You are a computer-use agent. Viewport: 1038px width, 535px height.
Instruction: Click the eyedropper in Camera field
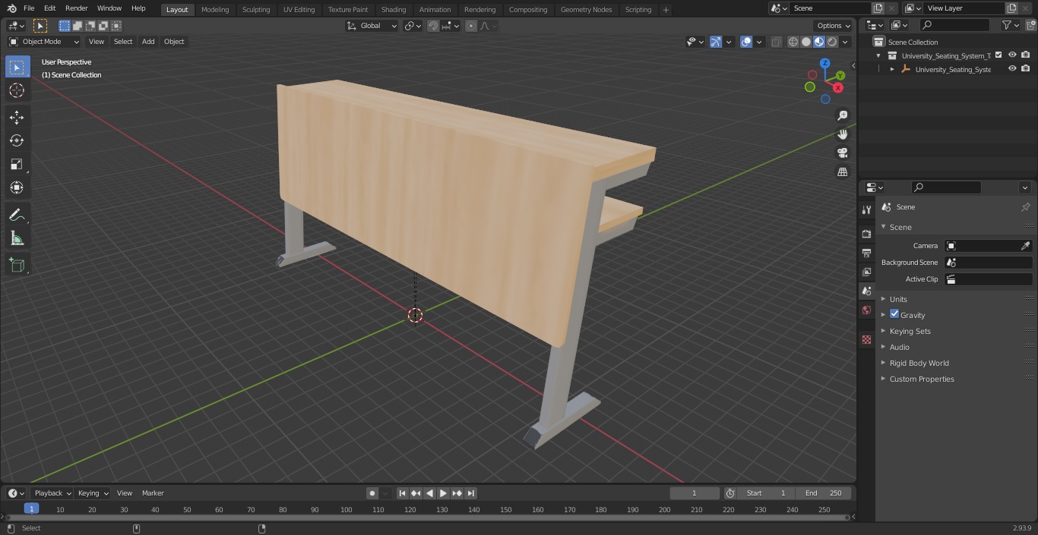1025,246
